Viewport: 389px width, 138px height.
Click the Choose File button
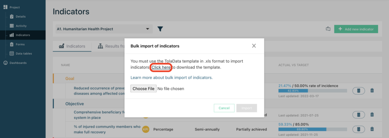tap(143, 89)
